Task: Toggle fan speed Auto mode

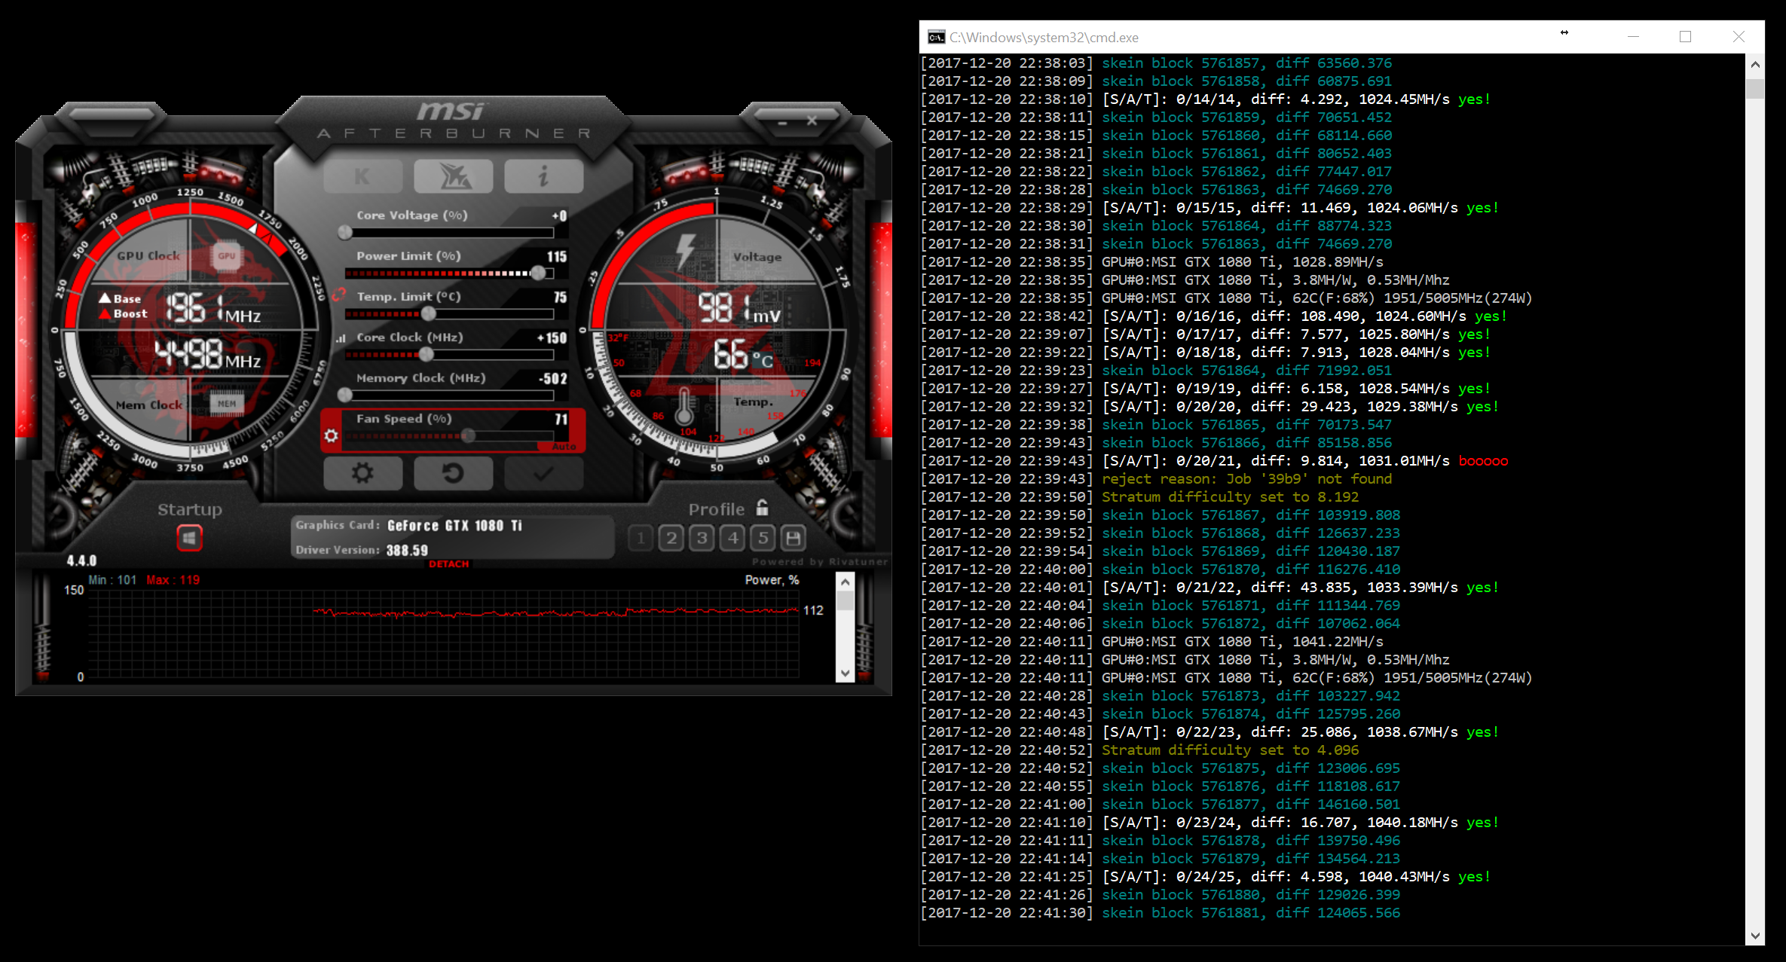Action: point(564,447)
